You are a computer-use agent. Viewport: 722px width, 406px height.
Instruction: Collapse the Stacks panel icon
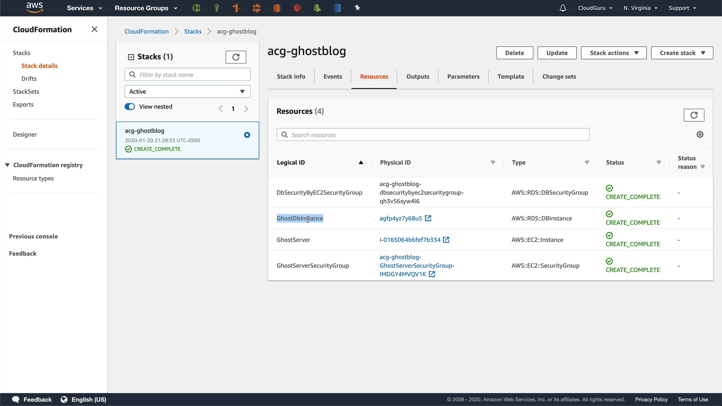(131, 57)
